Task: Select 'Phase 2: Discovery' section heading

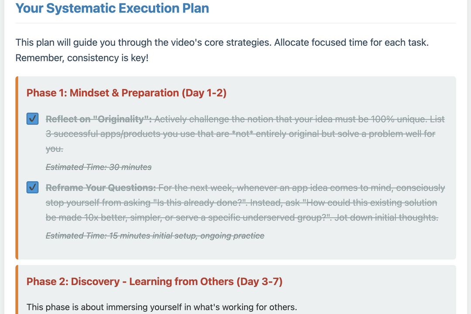Action: (x=154, y=282)
